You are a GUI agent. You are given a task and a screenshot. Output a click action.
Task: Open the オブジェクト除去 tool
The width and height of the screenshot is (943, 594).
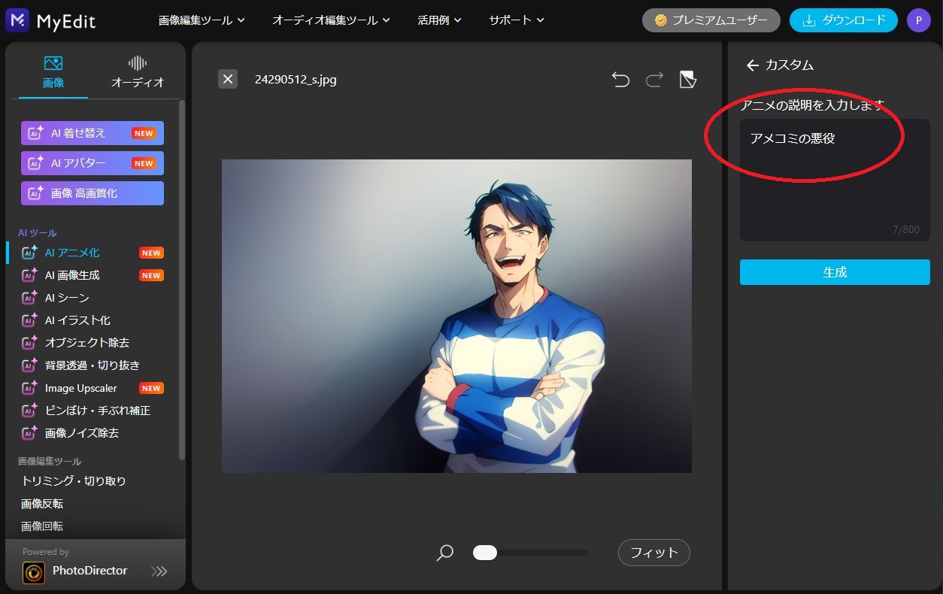click(86, 343)
